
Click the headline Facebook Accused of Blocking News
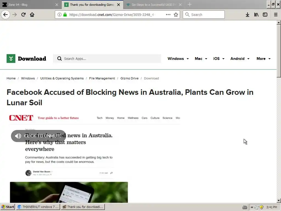130,98
